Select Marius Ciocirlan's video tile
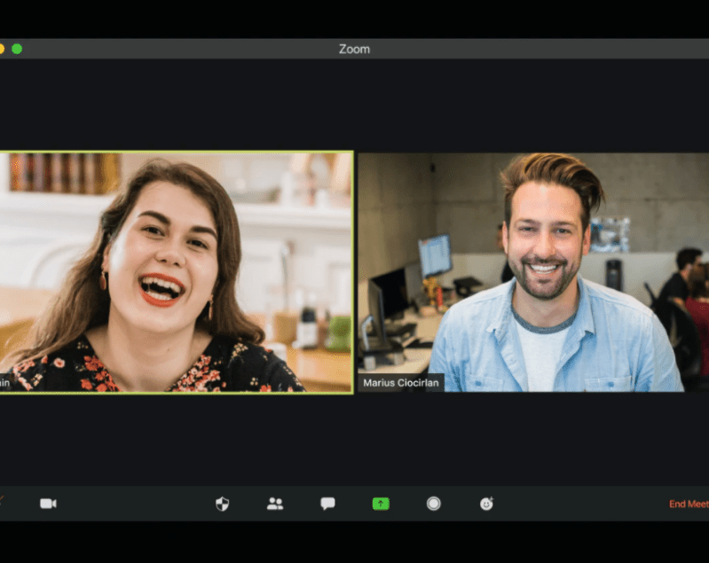 coord(533,272)
